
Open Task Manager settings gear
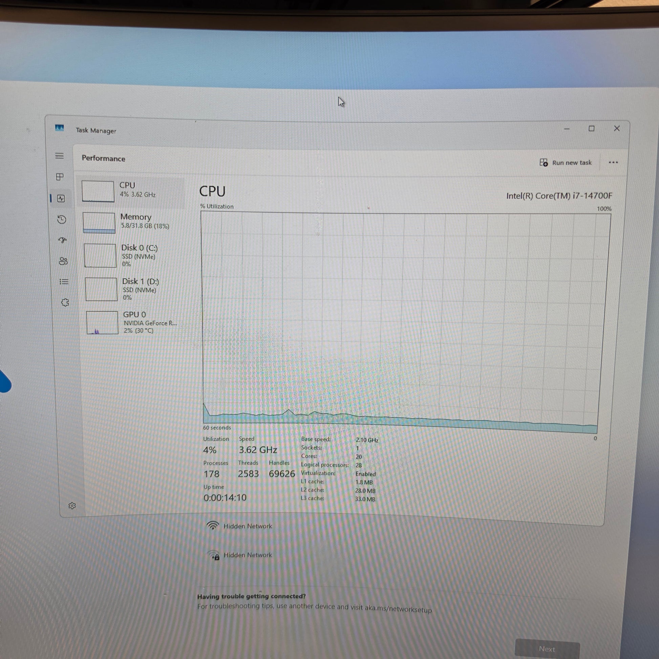click(72, 506)
